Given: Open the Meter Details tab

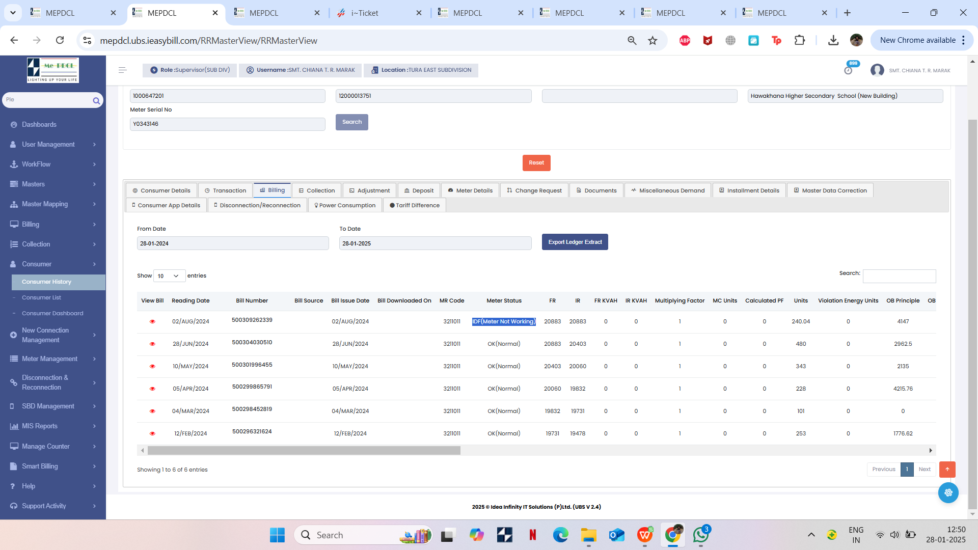Looking at the screenshot, I should pos(470,190).
